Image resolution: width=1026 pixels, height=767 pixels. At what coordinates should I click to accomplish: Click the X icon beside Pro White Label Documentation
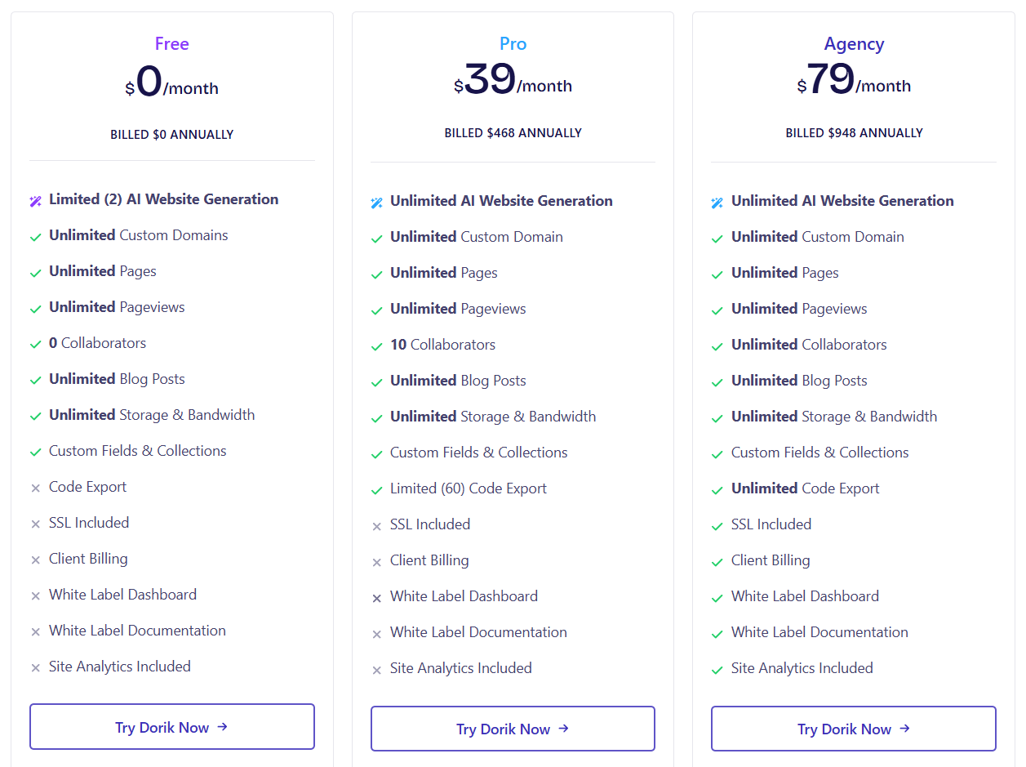point(376,634)
